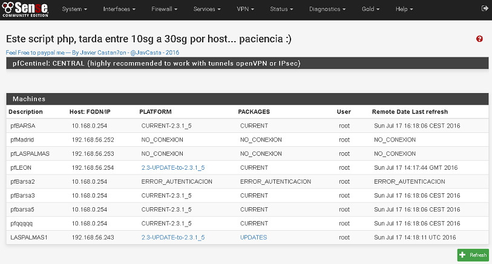Click the IP 192.168.56.254 cell
Image resolution: width=492 pixels, height=264 pixels.
93,167
